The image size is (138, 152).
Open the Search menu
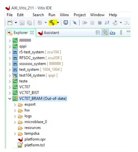click(38, 15)
